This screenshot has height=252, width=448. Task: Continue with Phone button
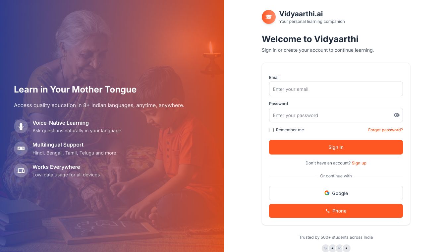336,211
